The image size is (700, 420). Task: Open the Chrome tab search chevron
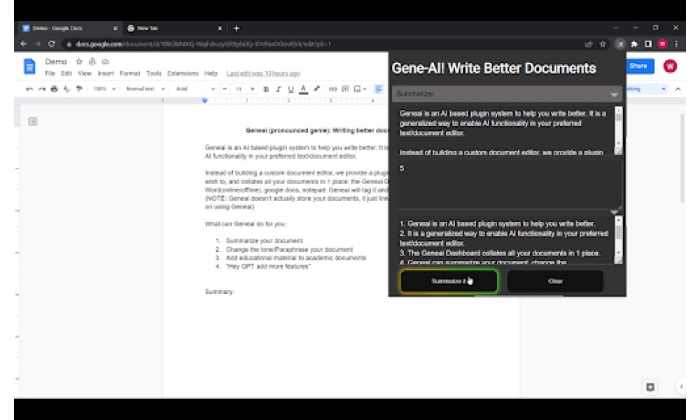click(615, 28)
